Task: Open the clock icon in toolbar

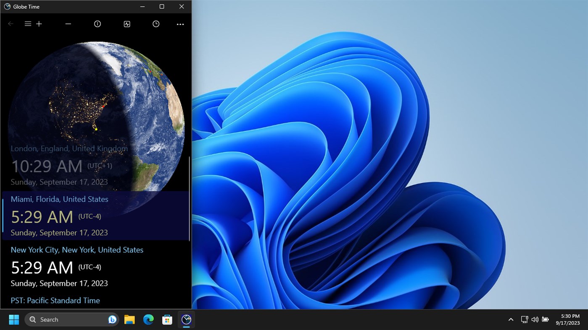Action: click(156, 24)
